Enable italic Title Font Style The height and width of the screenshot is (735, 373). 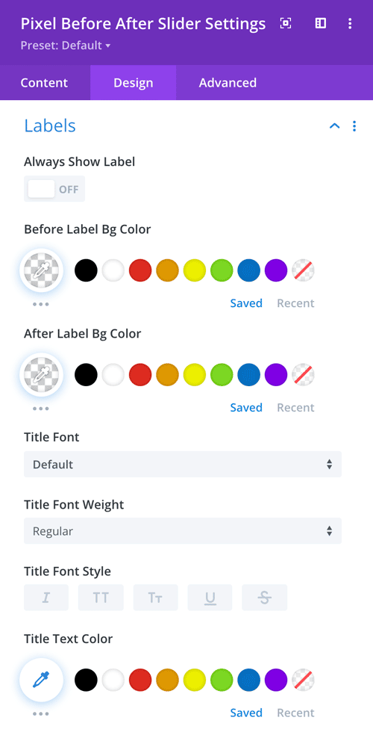pyautogui.click(x=46, y=598)
